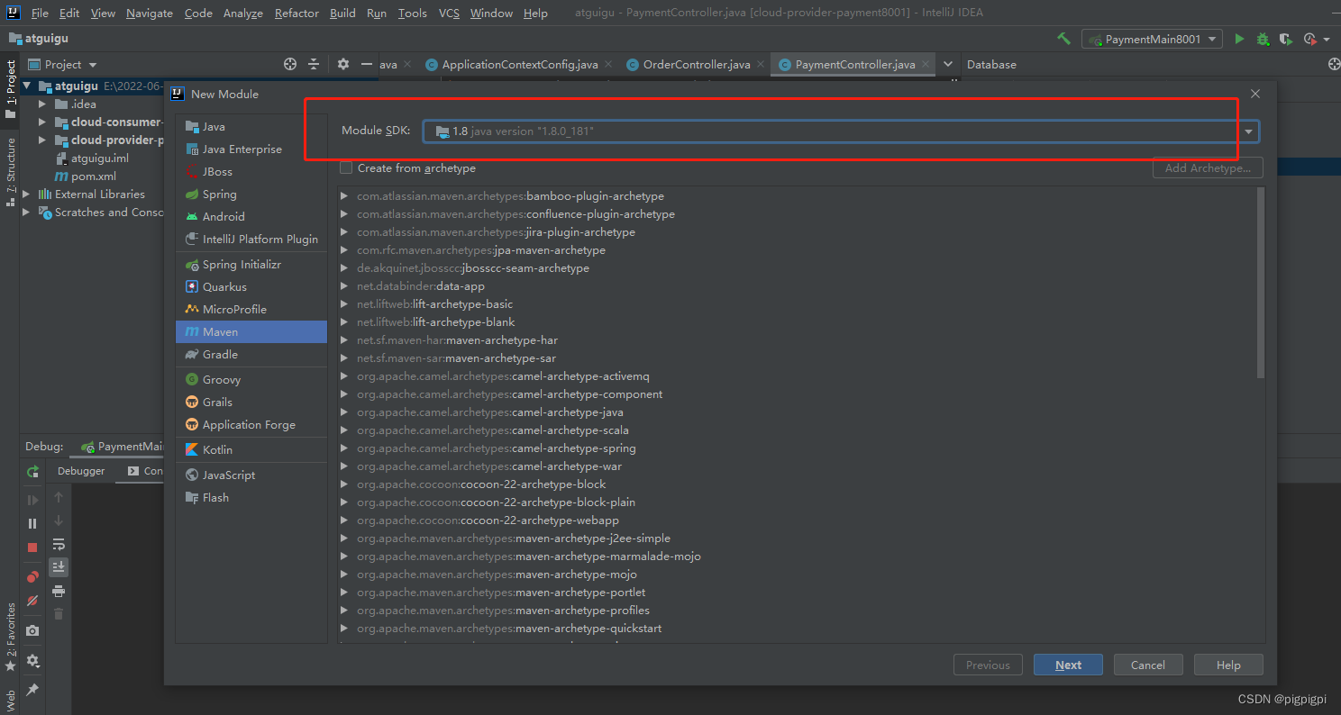Click View Breakpoints icon in Debug panel

(x=32, y=576)
